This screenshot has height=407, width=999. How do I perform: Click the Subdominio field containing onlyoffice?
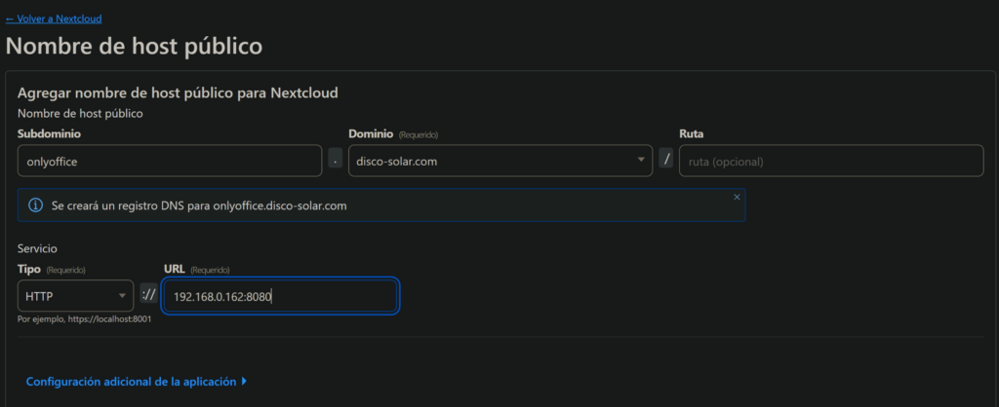coord(170,161)
